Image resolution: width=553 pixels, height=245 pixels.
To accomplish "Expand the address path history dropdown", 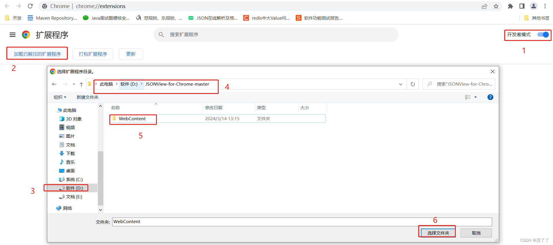I will coord(400,84).
